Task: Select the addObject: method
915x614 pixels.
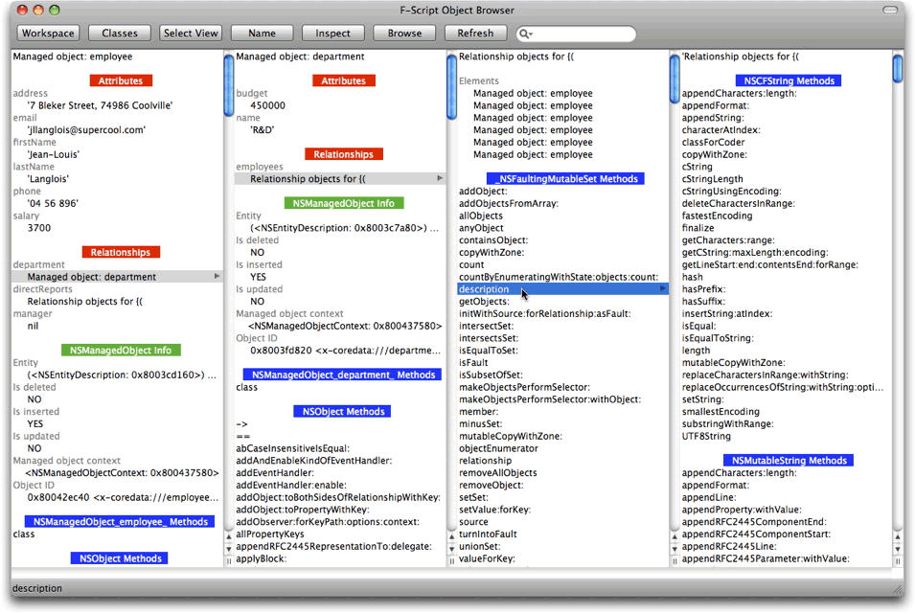Action: pyautogui.click(x=484, y=192)
